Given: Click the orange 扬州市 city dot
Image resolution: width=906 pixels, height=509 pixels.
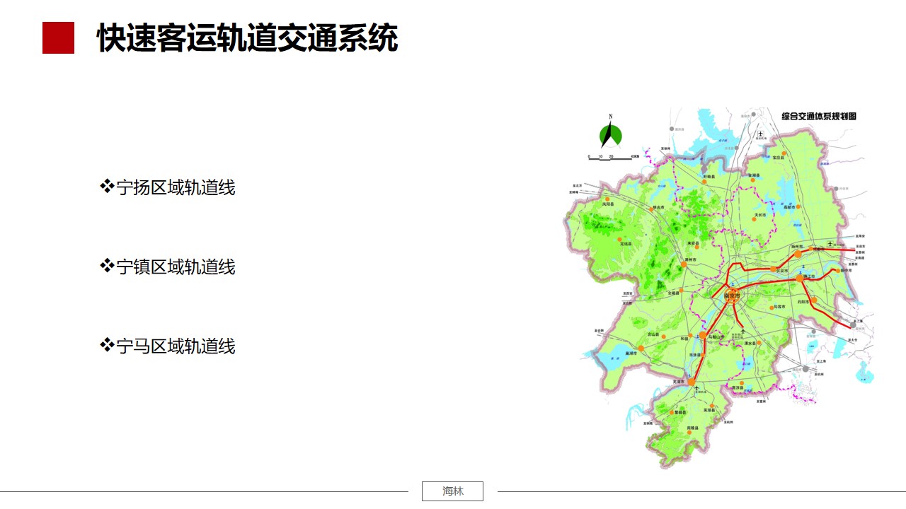Looking at the screenshot, I should tap(797, 253).
